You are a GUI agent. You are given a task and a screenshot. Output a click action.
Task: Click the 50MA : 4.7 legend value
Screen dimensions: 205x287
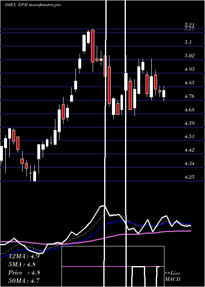coord(24,280)
